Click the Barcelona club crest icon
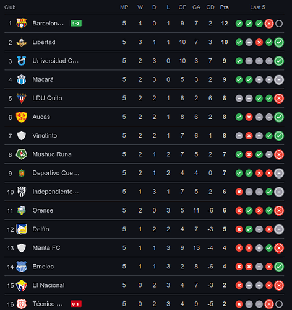The width and height of the screenshot is (292, 310). (22, 23)
